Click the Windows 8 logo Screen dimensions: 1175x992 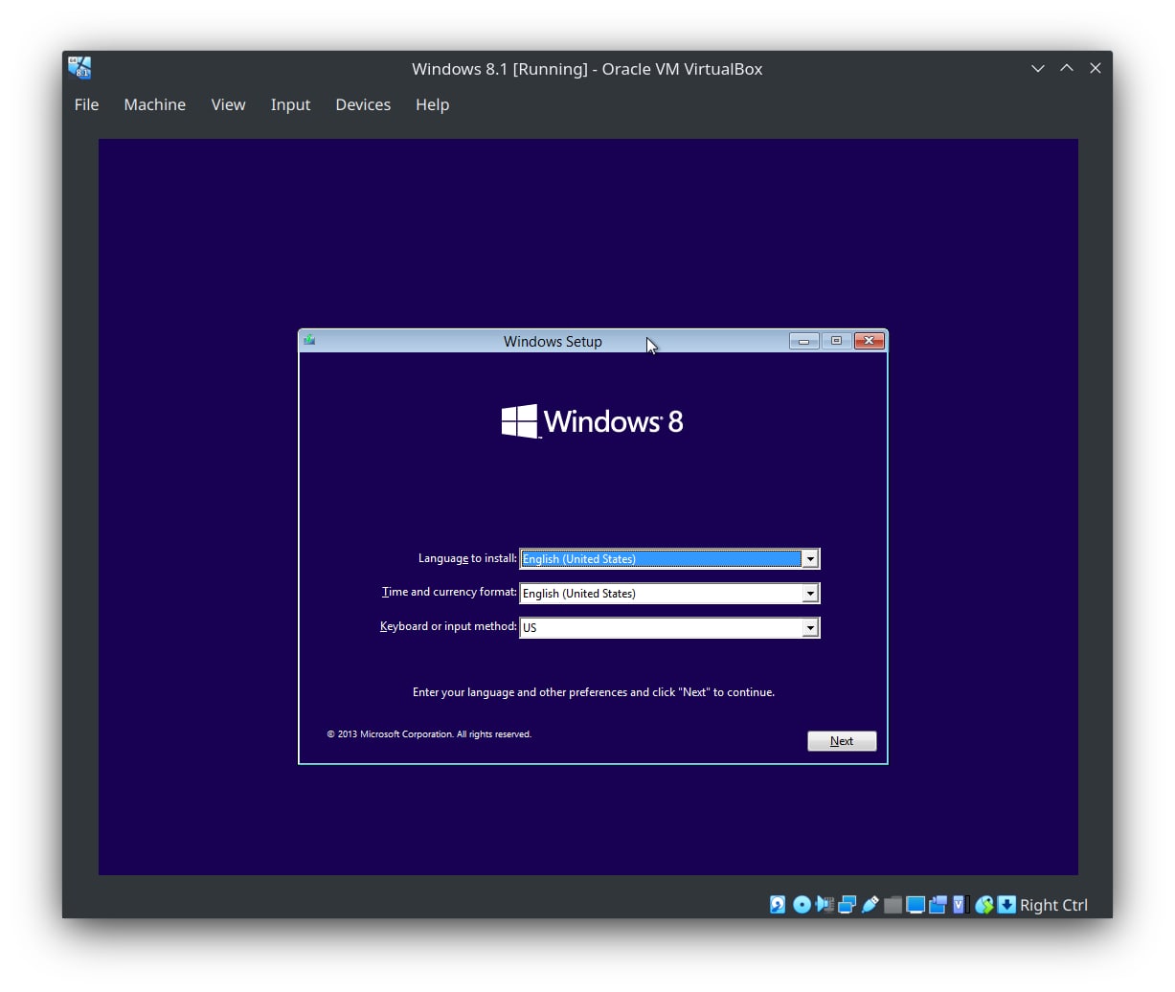592,421
